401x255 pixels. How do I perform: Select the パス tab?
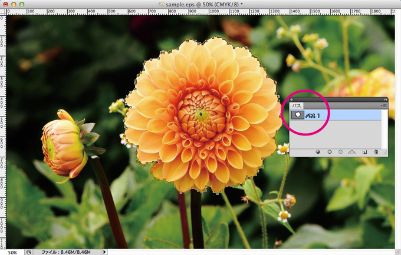coord(297,105)
